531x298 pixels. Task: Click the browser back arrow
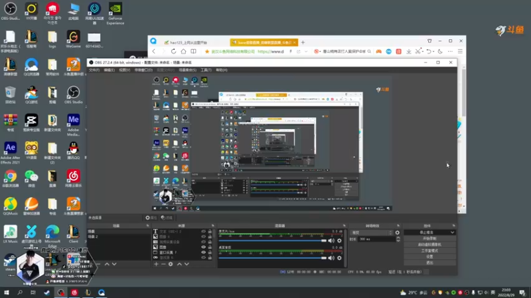[x=154, y=52]
